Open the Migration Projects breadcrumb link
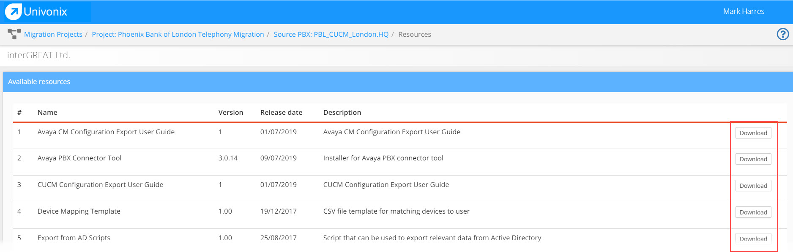The width and height of the screenshot is (793, 252). click(53, 34)
